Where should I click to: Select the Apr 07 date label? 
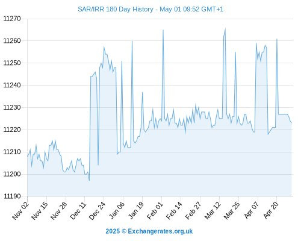[x=252, y=210]
